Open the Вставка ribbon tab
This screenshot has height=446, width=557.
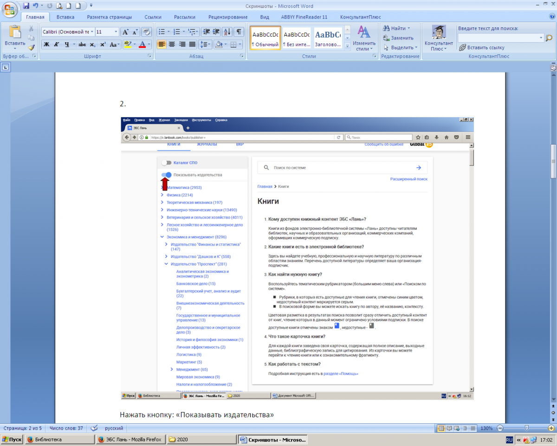pos(65,17)
